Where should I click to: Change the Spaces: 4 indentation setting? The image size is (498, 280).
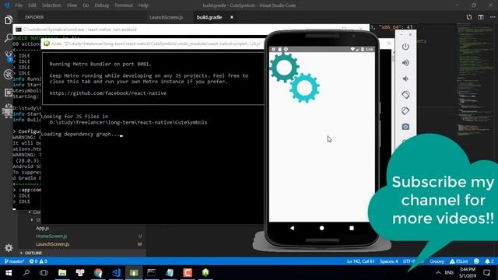tap(389, 261)
